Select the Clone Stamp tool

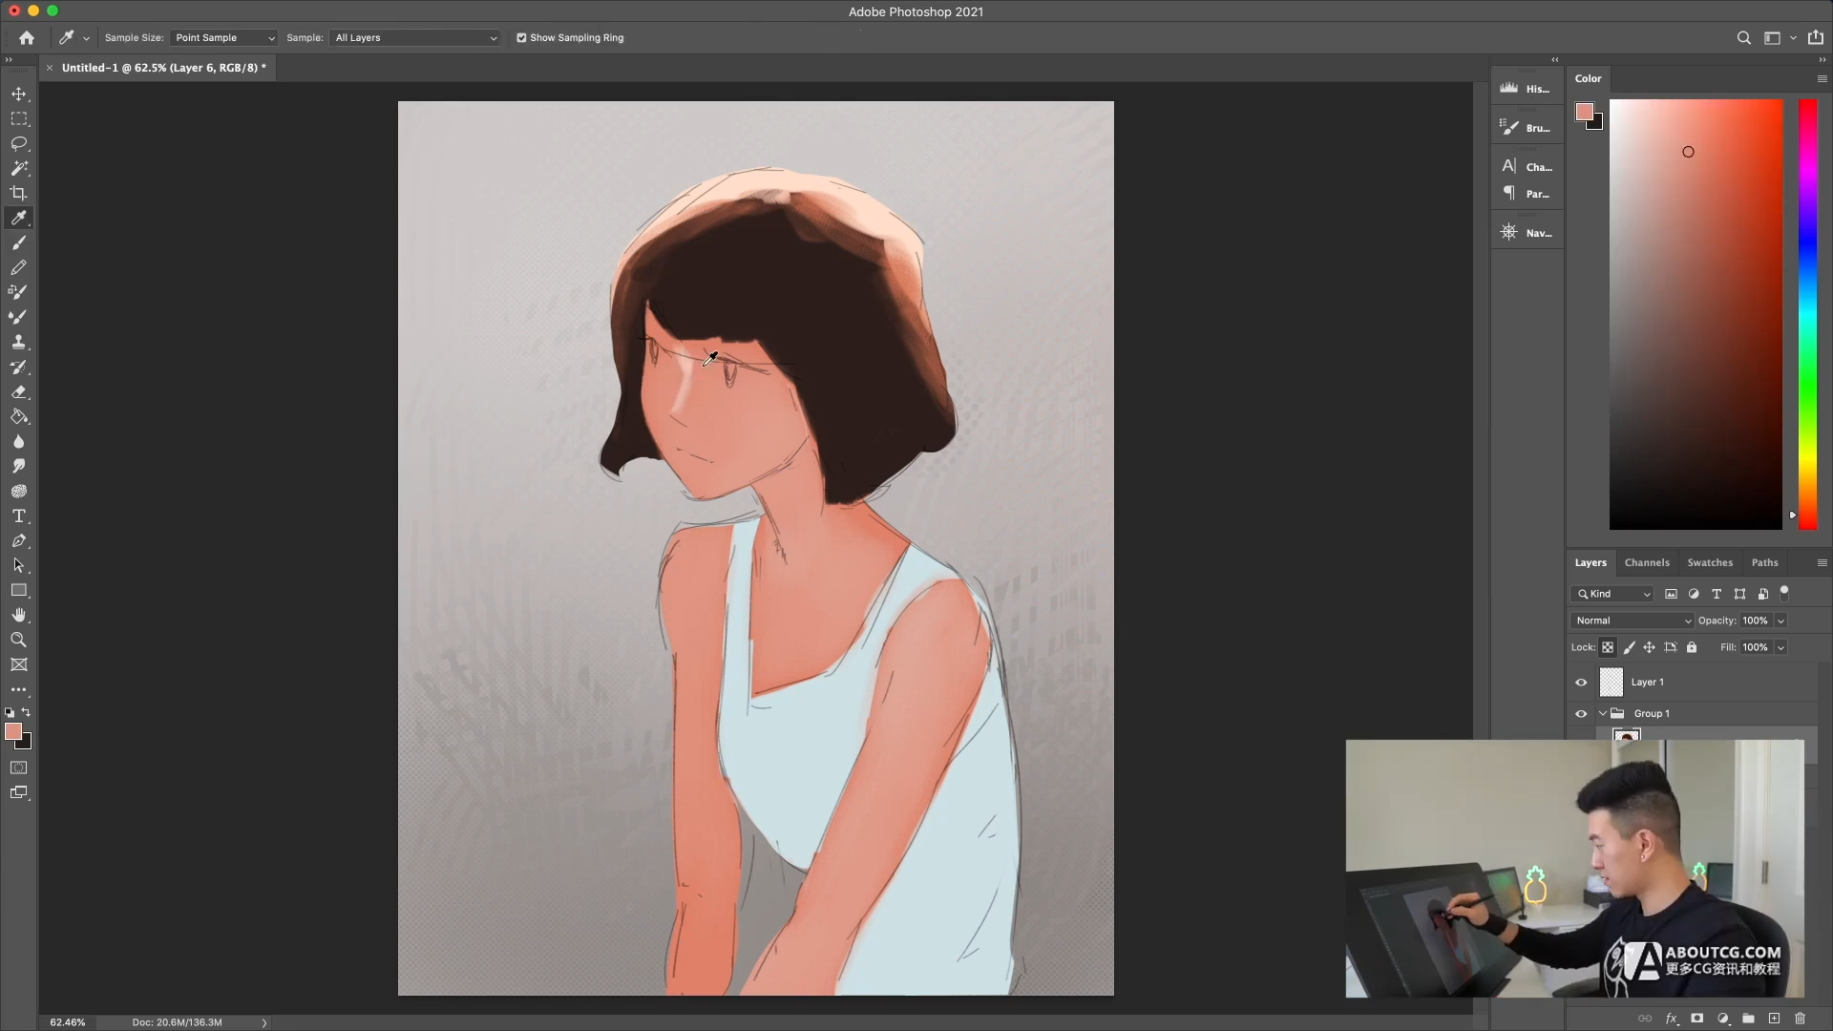(x=18, y=342)
